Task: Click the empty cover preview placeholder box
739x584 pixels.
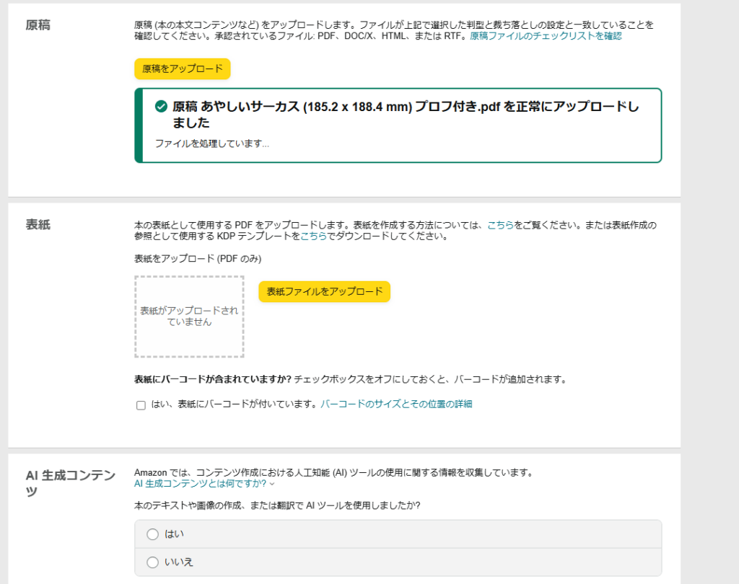Action: pos(189,317)
